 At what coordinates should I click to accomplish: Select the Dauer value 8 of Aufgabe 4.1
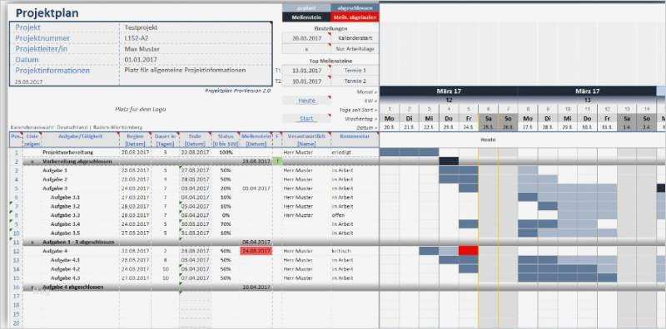click(x=165, y=260)
